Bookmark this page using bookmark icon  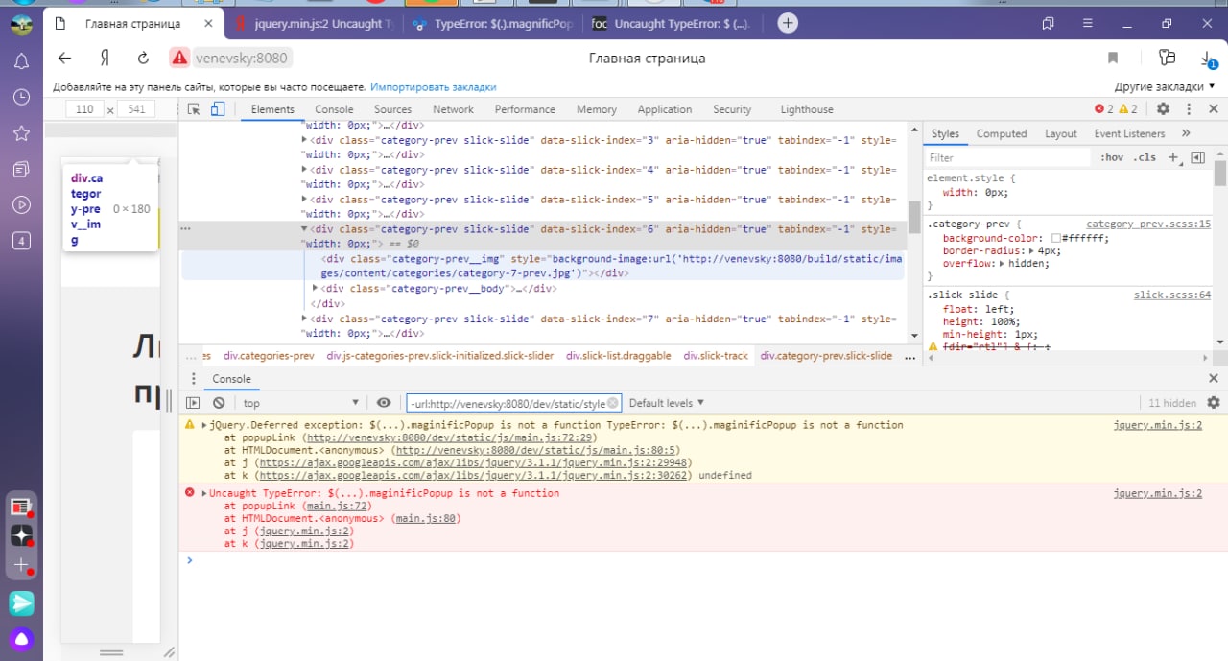(x=1113, y=58)
